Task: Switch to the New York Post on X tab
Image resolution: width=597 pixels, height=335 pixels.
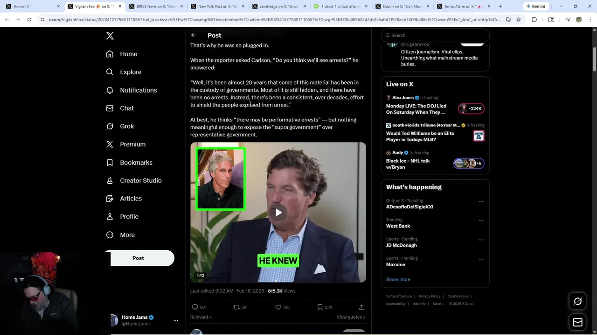Action: point(217,7)
